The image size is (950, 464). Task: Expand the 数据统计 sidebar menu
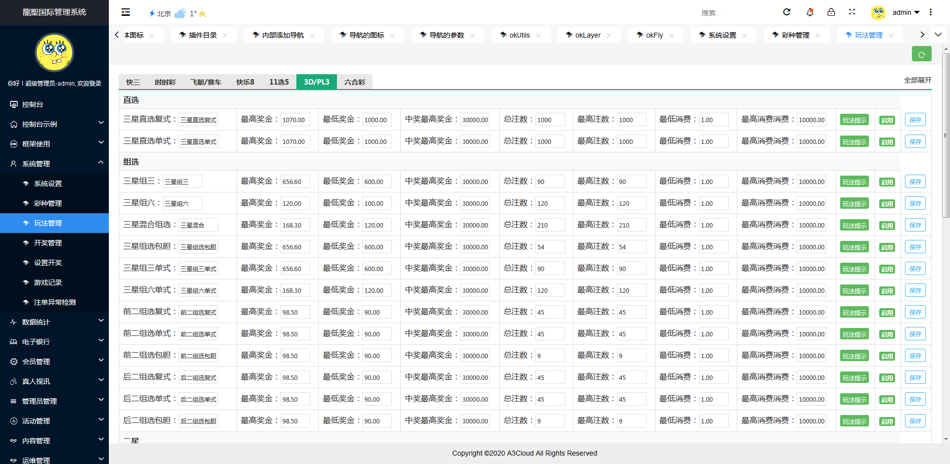[54, 322]
